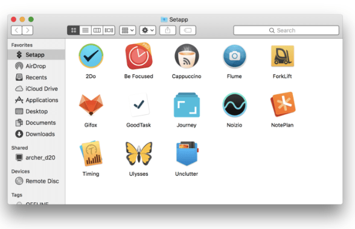
Task: Open the arrange items dropdown
Action: click(128, 30)
